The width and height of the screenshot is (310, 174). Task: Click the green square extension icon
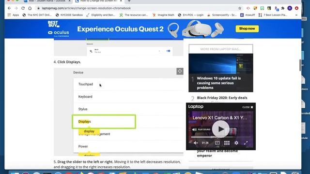262,8
